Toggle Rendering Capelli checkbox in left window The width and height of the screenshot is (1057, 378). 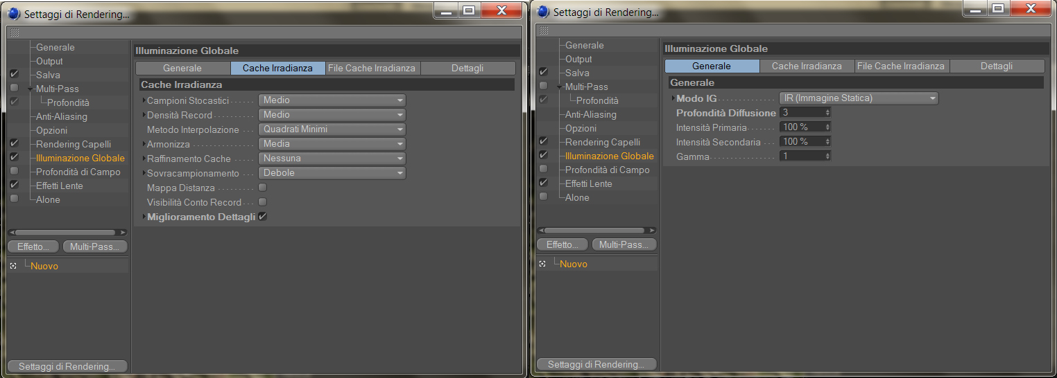pyautogui.click(x=15, y=143)
